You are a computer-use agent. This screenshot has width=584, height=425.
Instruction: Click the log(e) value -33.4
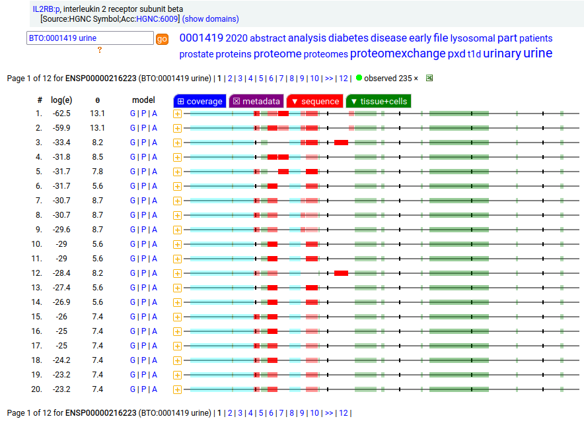coord(61,143)
